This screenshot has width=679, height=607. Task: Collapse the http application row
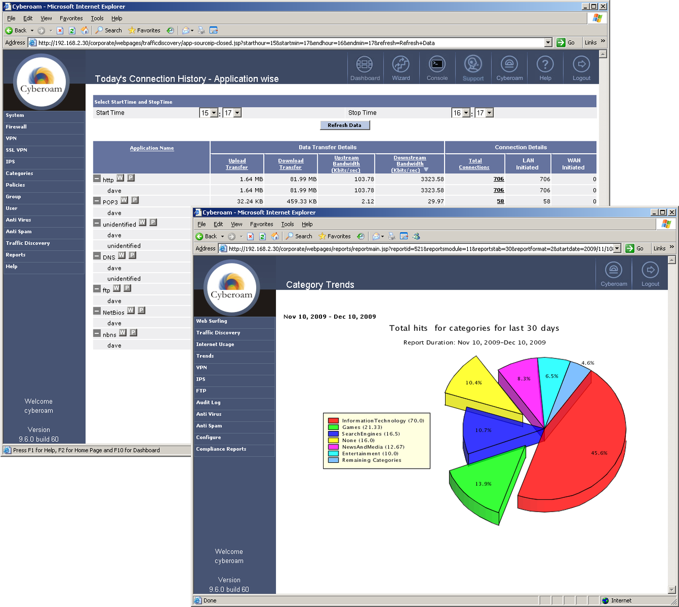click(97, 179)
